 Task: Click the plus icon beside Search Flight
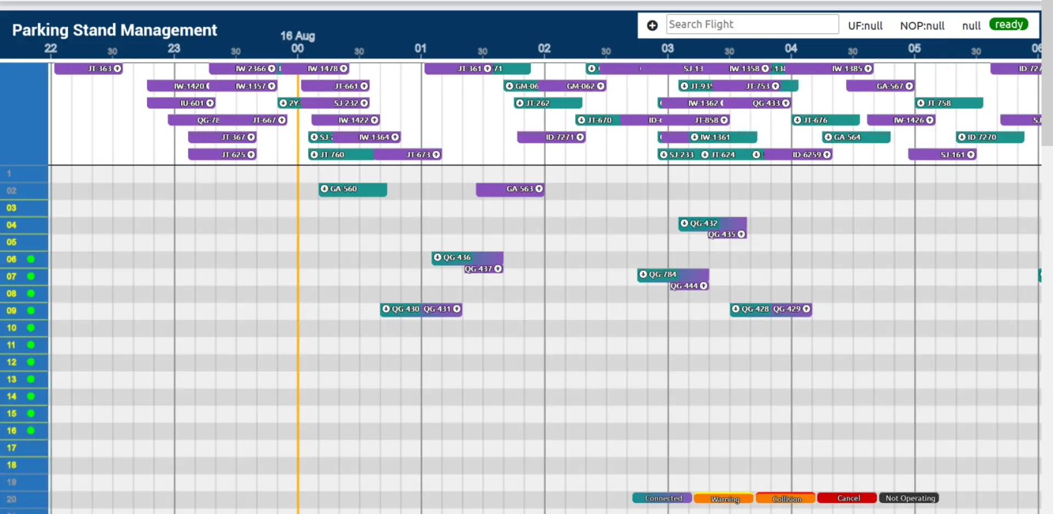[652, 25]
